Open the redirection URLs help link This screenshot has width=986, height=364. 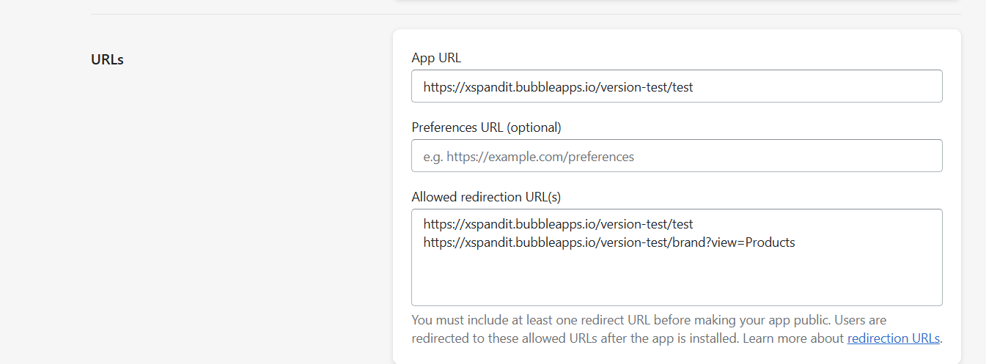[893, 338]
